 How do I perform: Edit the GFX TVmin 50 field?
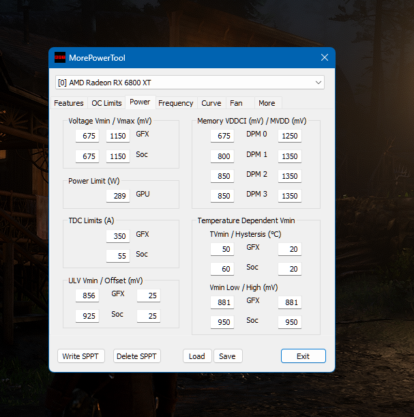coord(222,249)
